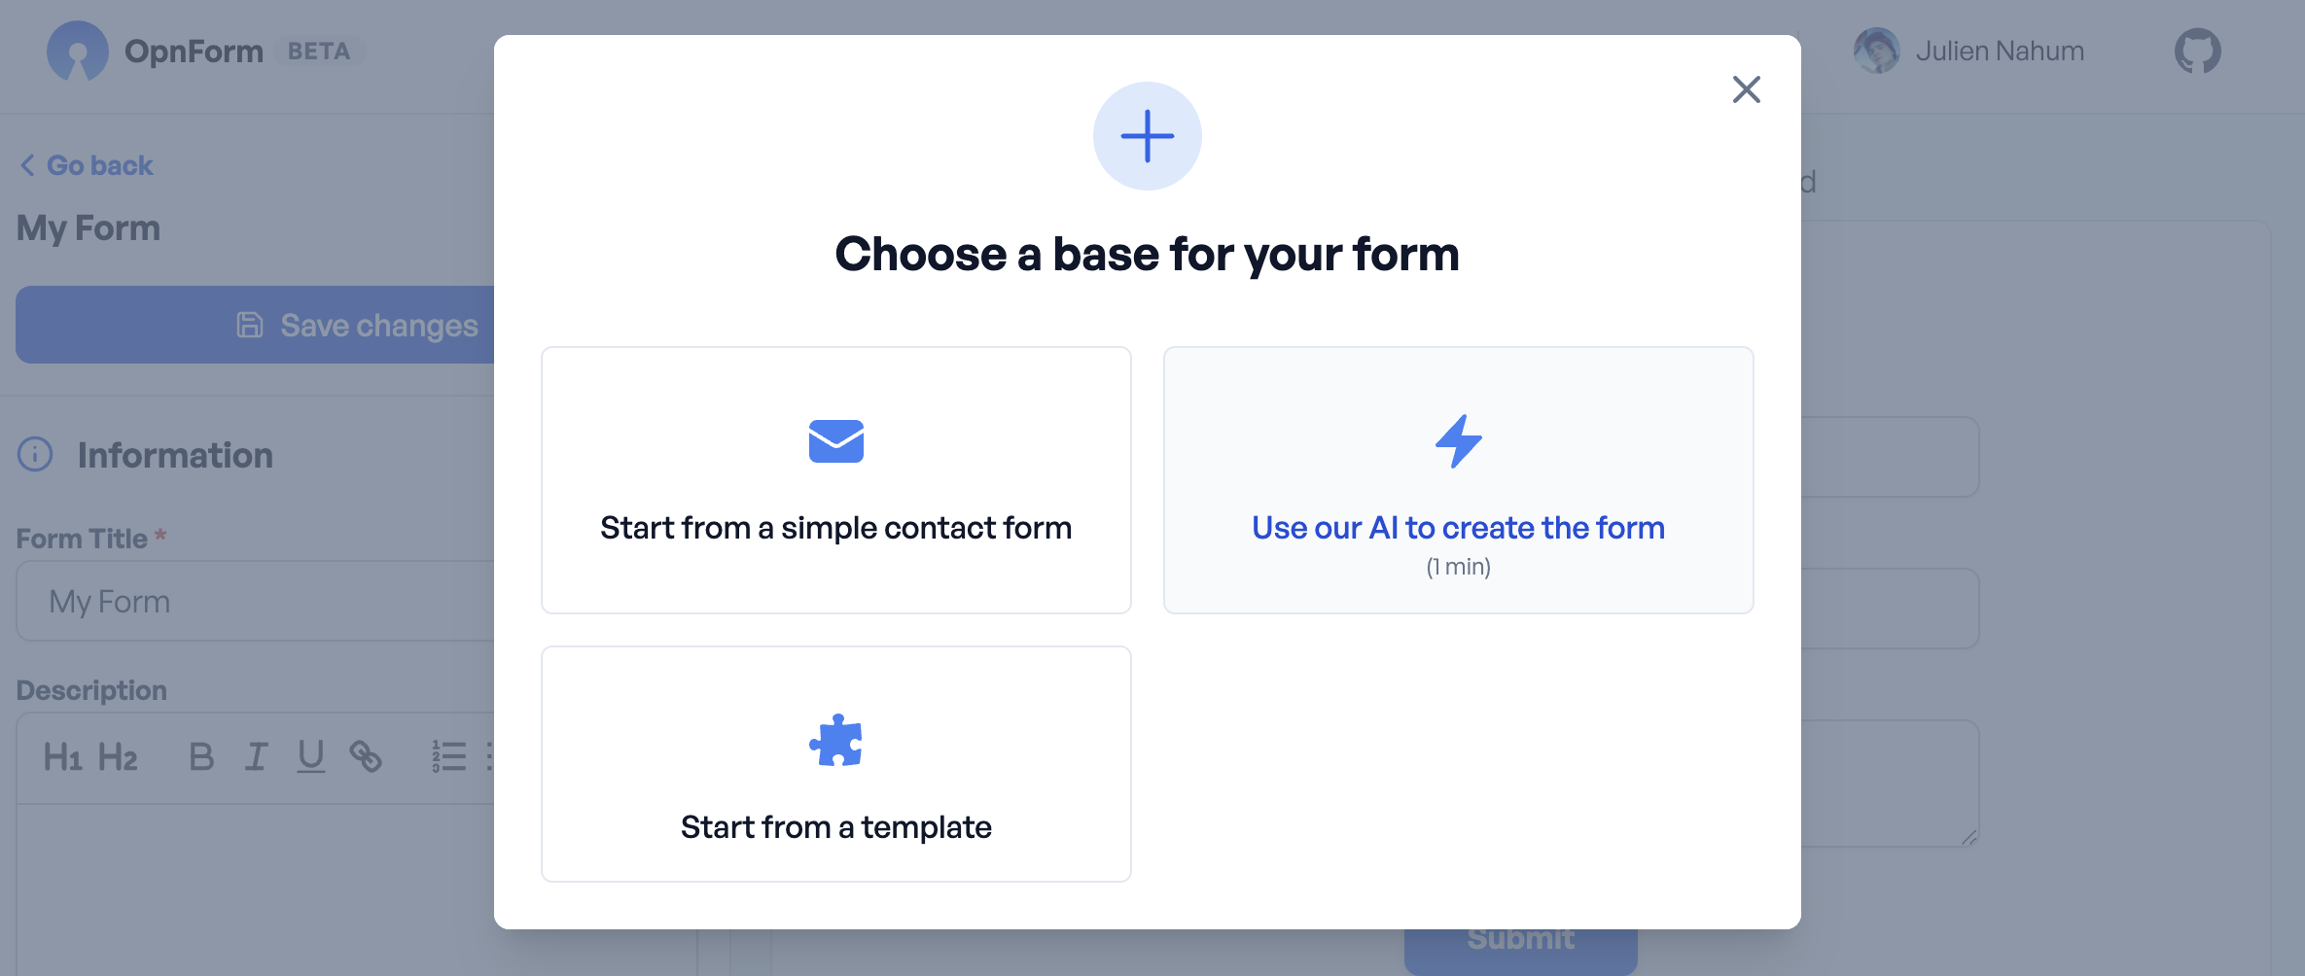Click the OpnForm logo icon
The image size is (2305, 976).
pos(77,51)
